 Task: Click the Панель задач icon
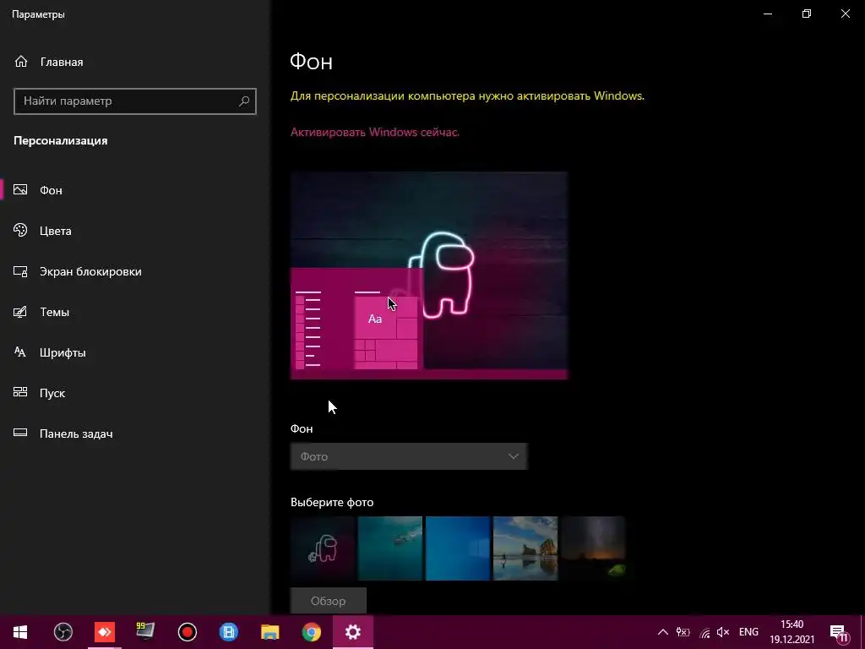(x=20, y=434)
